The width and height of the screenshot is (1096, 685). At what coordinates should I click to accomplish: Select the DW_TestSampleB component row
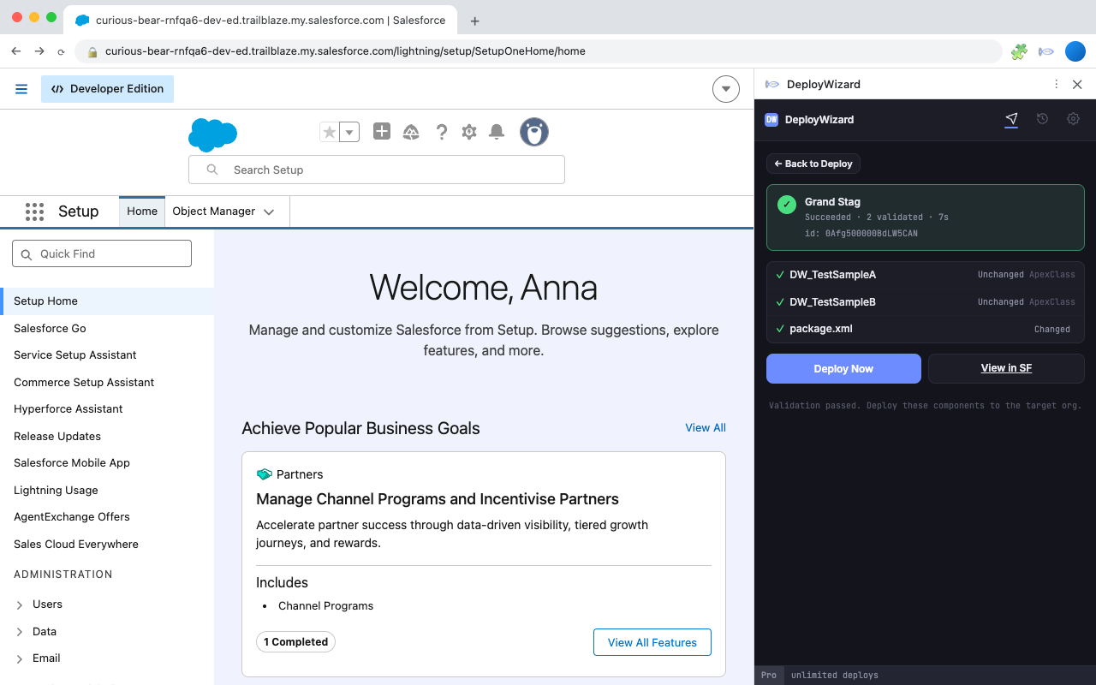click(x=926, y=302)
